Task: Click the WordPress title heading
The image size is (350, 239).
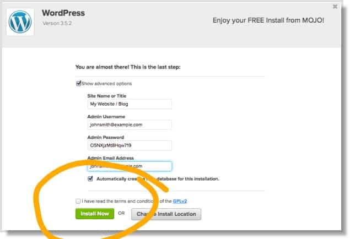Action: tap(63, 13)
